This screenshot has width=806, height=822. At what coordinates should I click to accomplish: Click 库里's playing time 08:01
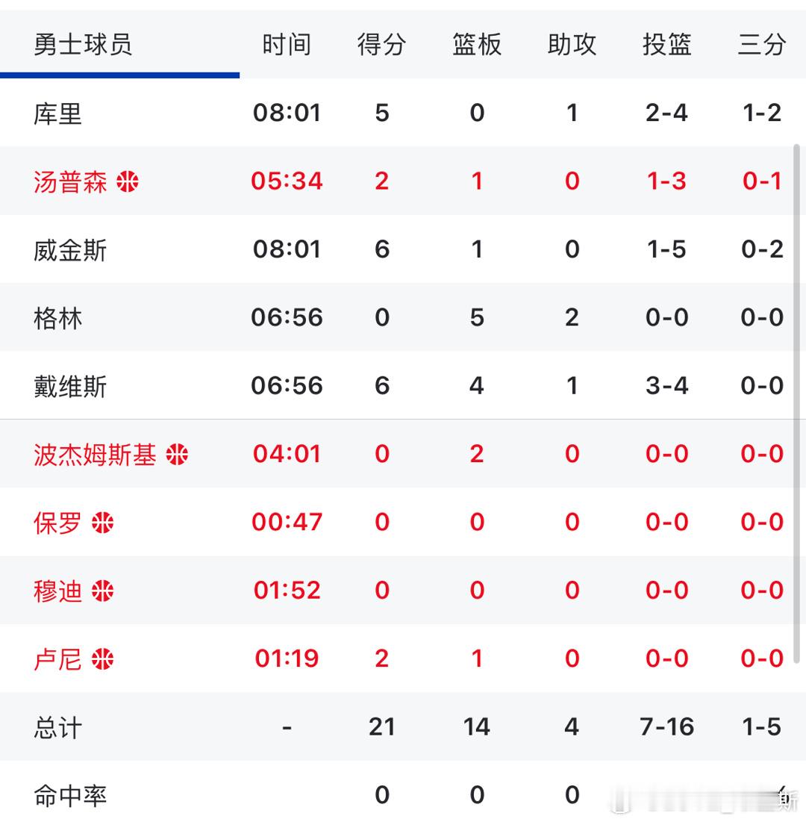pyautogui.click(x=287, y=112)
